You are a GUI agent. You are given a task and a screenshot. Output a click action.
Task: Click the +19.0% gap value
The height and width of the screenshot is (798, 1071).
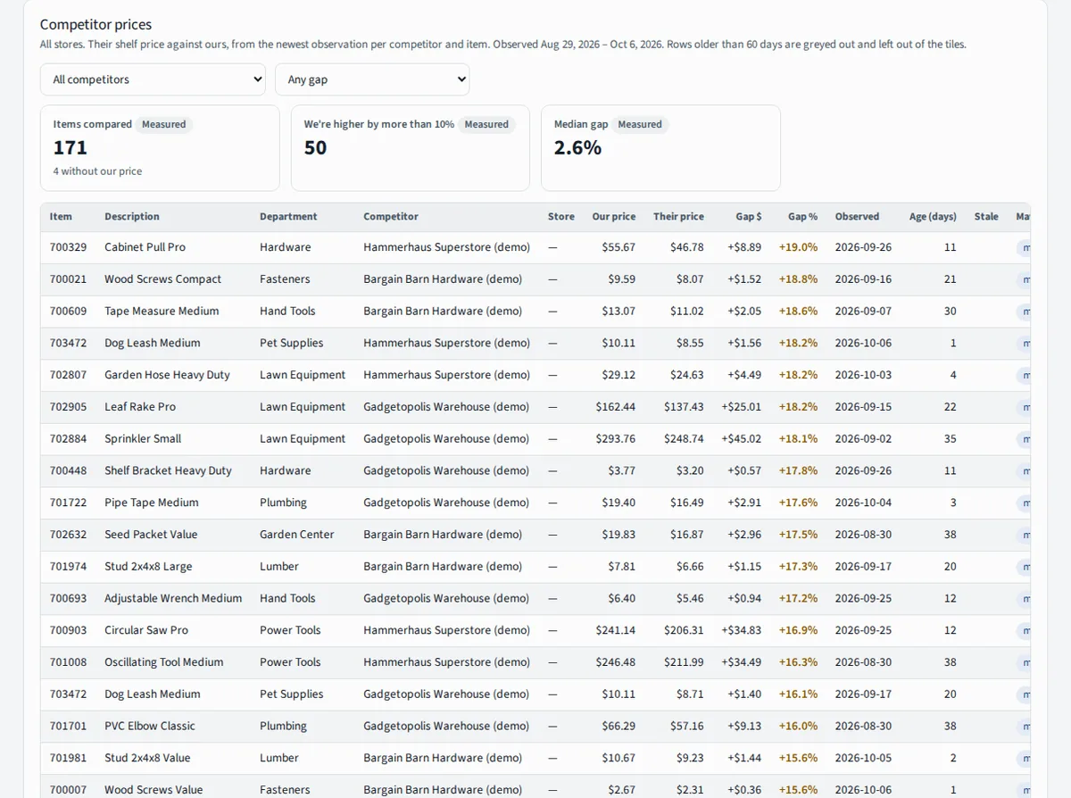point(798,247)
